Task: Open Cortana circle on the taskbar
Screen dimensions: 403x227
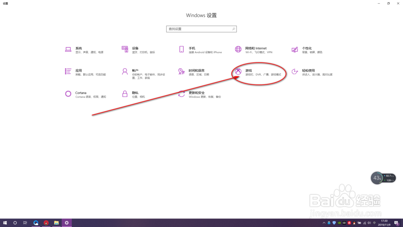Action: click(x=15, y=223)
